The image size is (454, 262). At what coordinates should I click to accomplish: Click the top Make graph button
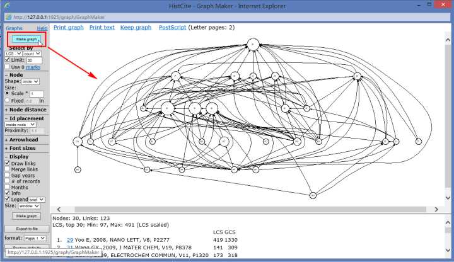point(26,39)
